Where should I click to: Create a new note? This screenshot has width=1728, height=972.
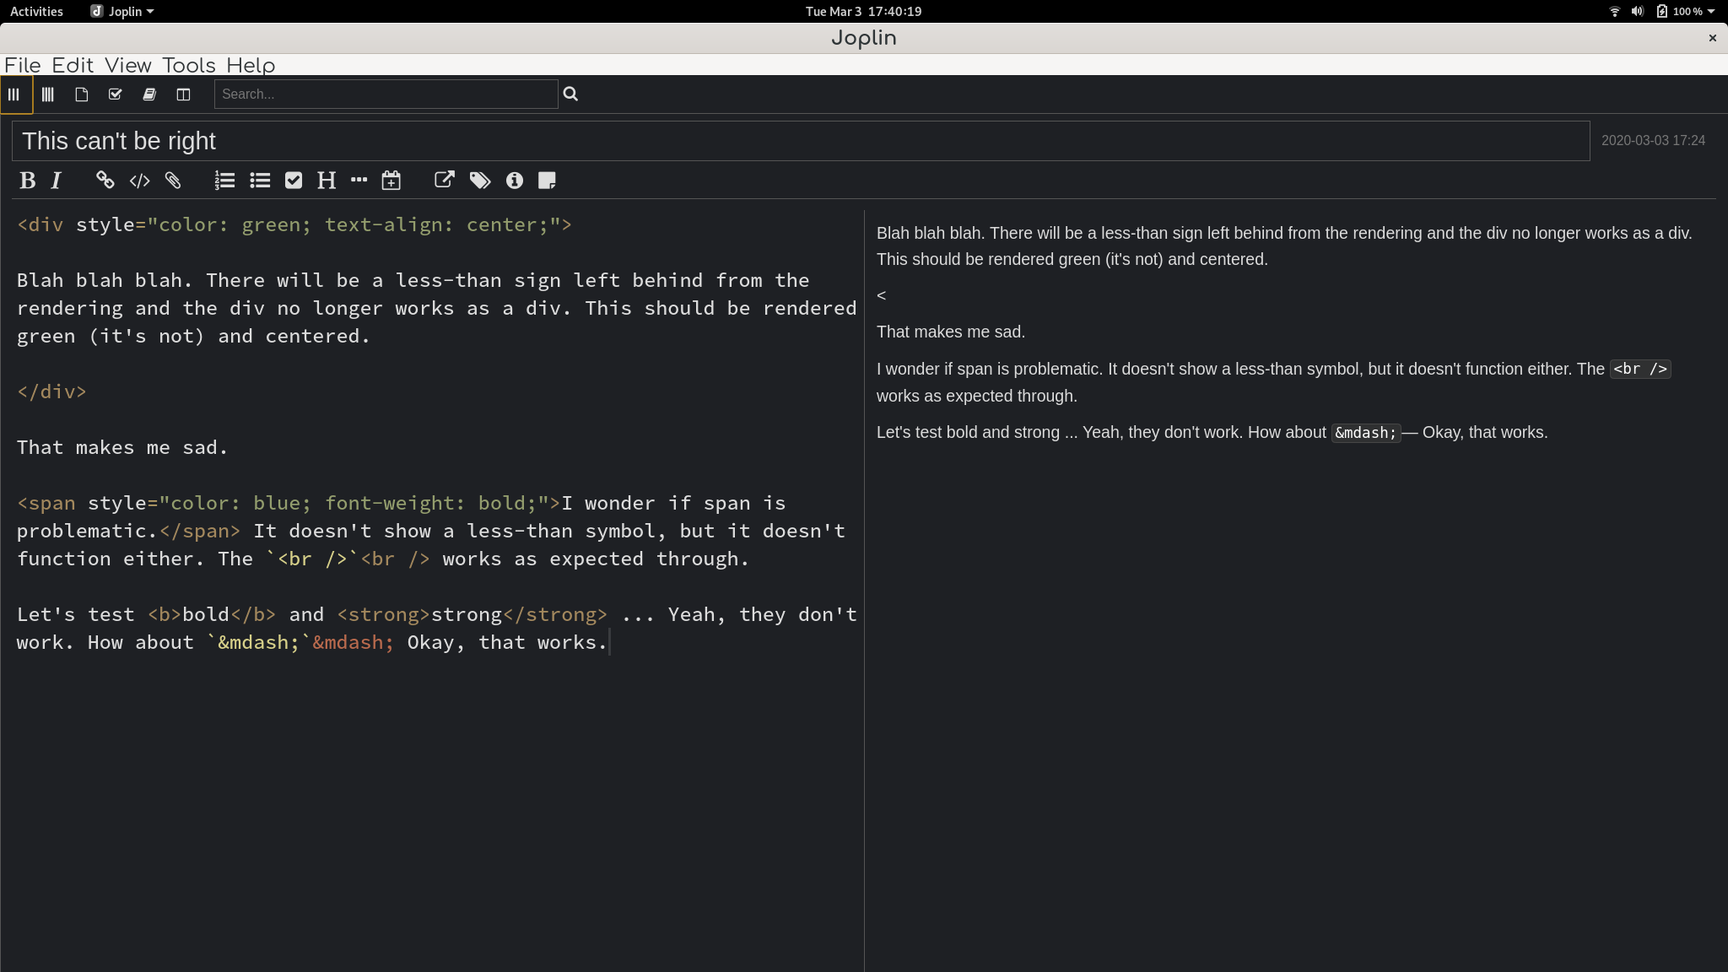tap(82, 94)
